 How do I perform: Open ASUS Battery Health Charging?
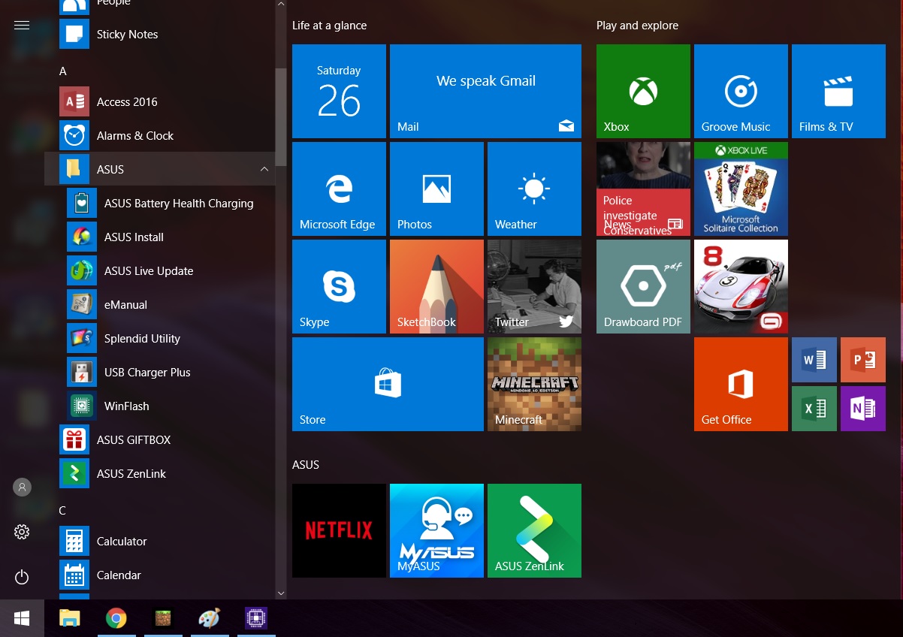[x=160, y=203]
